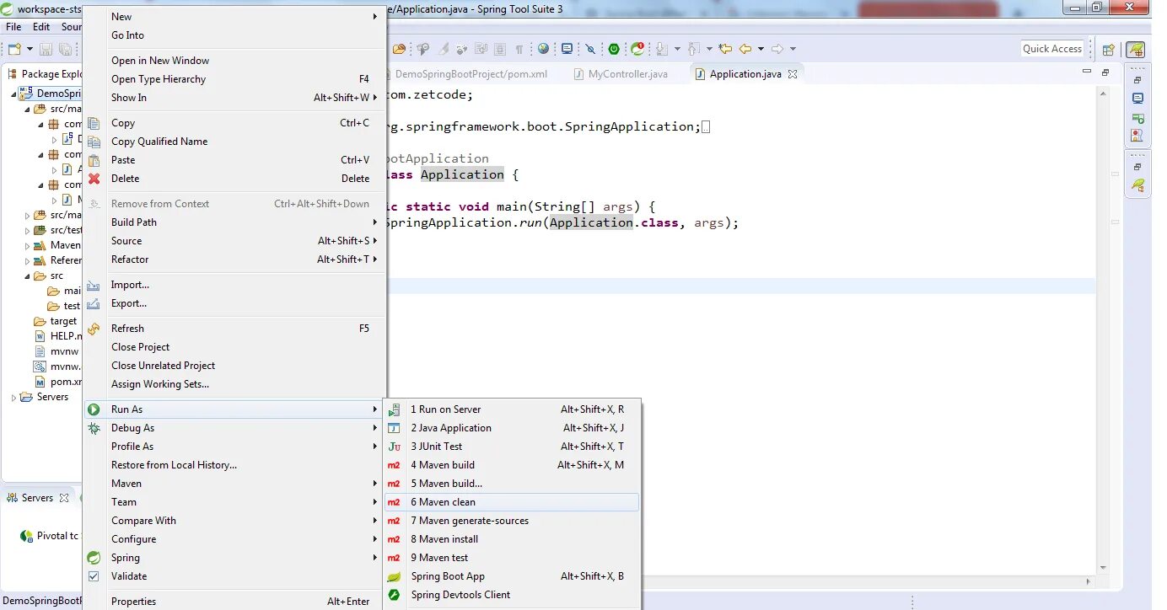1167x610 pixels.
Task: Click the Run on Server icon
Action: (394, 409)
